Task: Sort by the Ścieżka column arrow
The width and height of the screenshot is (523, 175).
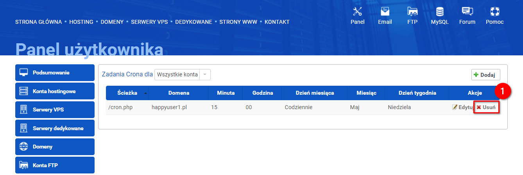Action: pyautogui.click(x=146, y=93)
